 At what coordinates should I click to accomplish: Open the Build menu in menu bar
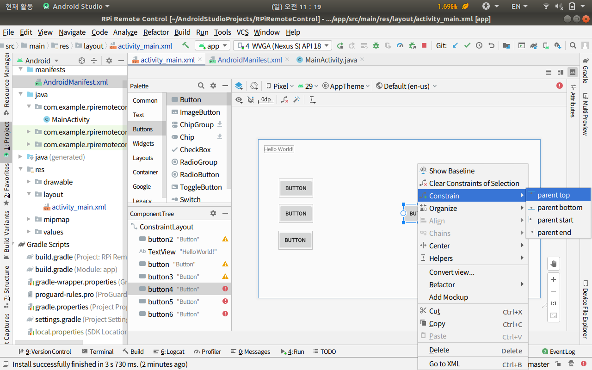(182, 32)
